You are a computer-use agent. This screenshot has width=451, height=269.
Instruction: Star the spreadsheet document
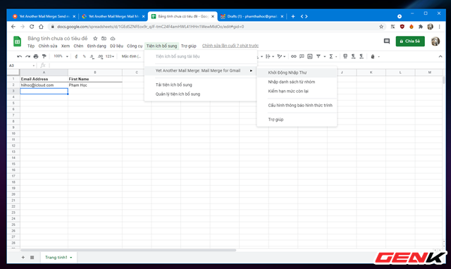click(x=95, y=39)
